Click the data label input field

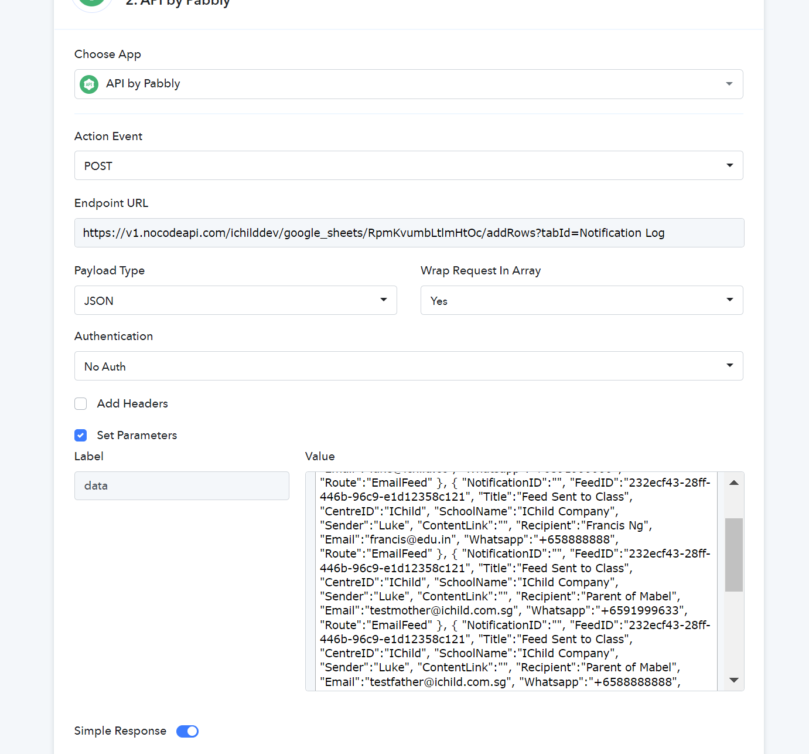coord(182,485)
